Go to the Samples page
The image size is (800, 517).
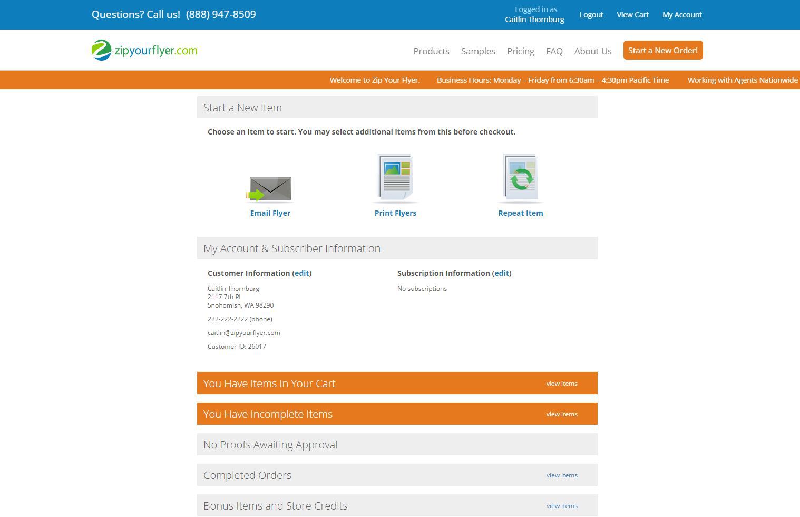(x=477, y=51)
